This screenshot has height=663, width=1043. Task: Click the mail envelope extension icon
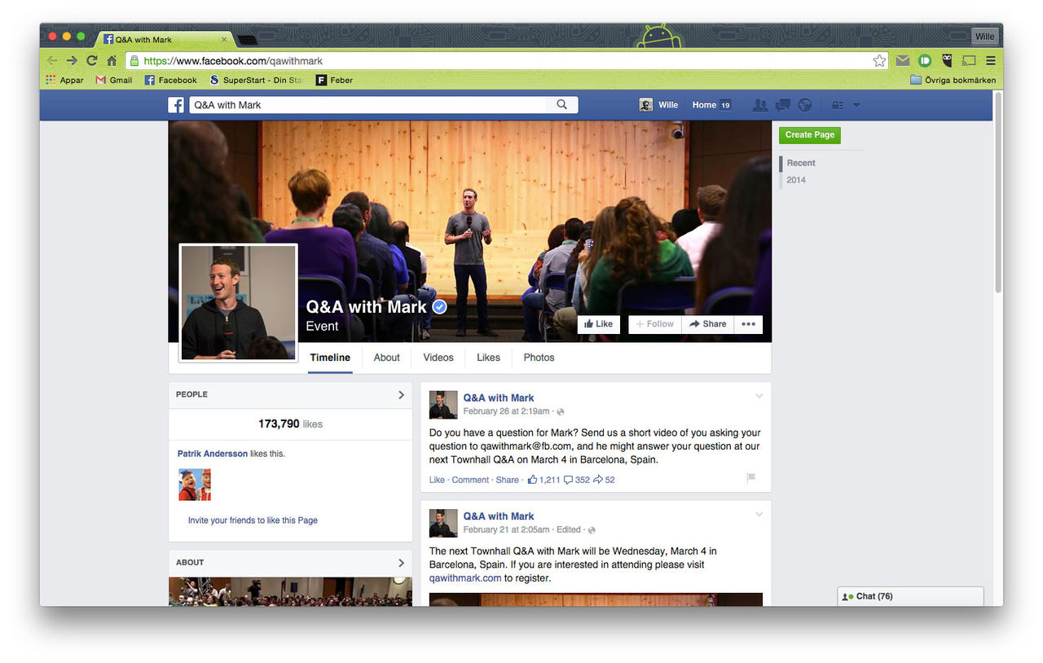[x=903, y=60]
